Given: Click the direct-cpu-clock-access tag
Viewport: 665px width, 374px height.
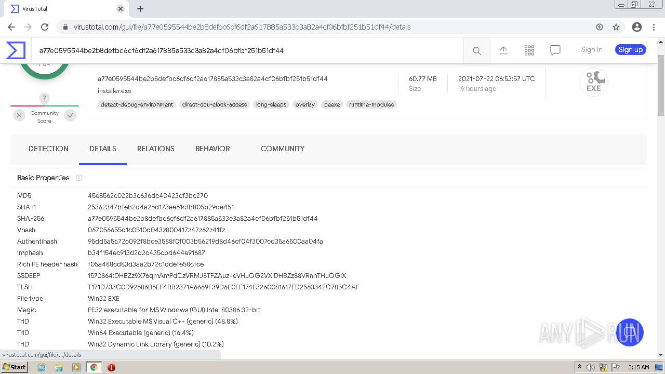Looking at the screenshot, I should pos(215,104).
